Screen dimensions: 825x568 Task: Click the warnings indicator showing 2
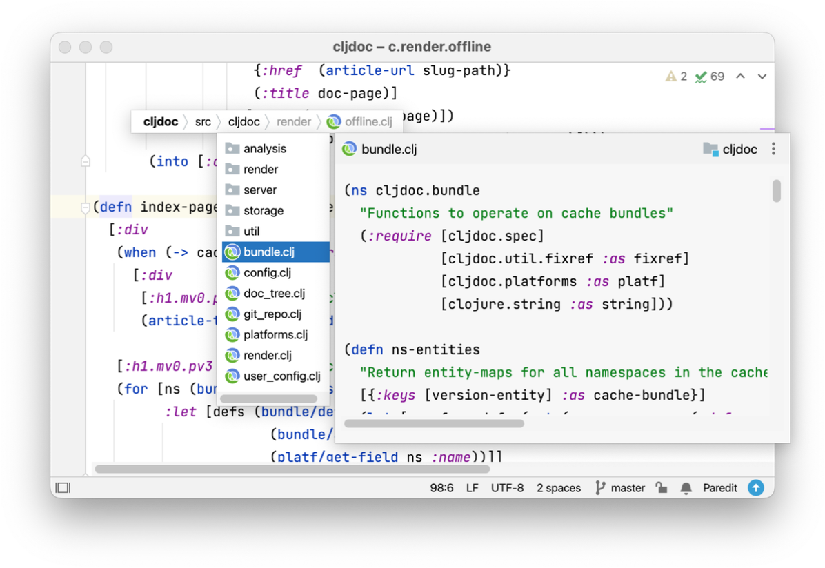pos(676,77)
